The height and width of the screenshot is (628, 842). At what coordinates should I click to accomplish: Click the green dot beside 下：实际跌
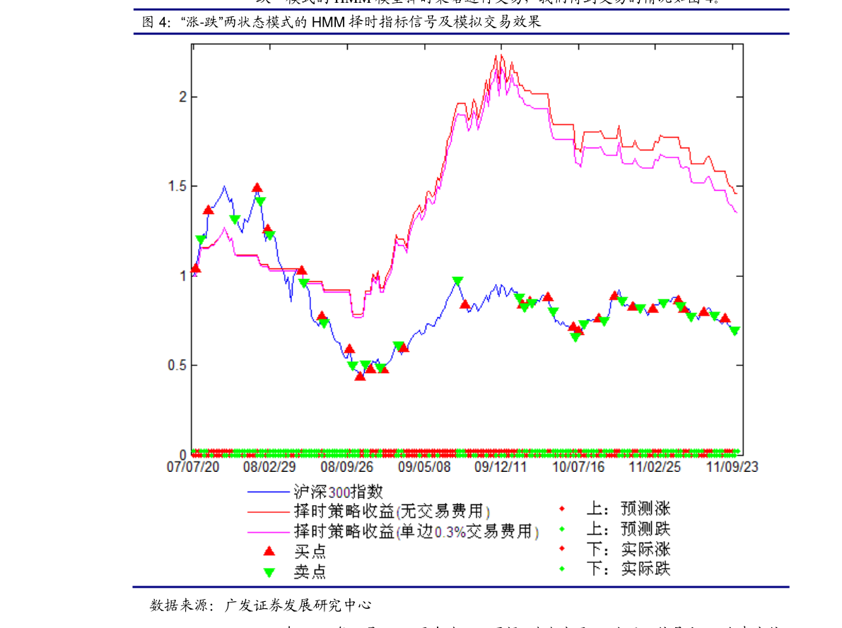point(563,569)
